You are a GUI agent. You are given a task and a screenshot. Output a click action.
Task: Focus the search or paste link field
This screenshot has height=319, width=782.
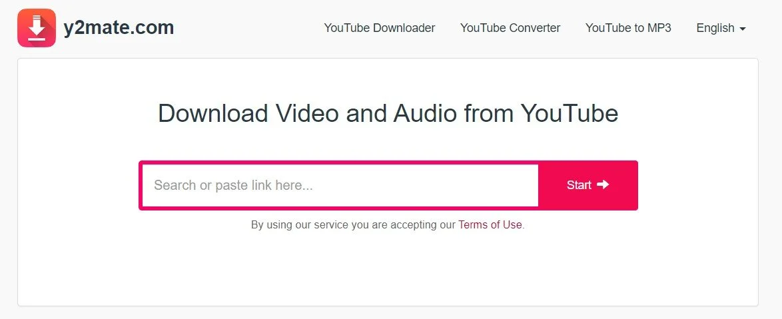[x=340, y=185]
